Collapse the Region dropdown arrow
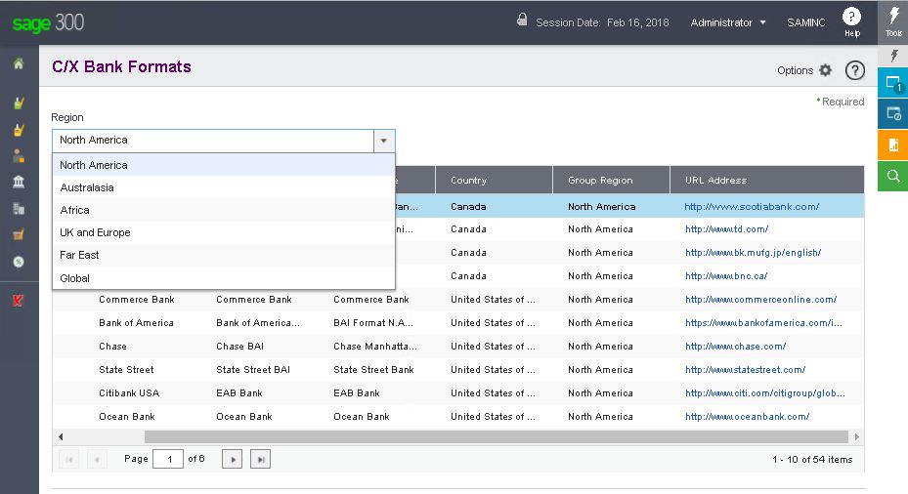The width and height of the screenshot is (908, 494). point(383,141)
